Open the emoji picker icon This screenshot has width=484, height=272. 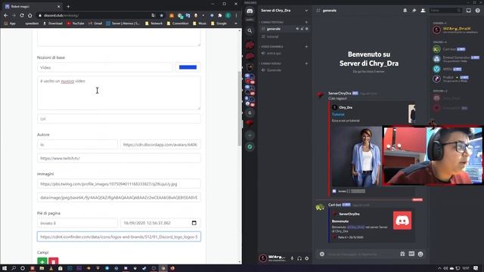click(420, 254)
